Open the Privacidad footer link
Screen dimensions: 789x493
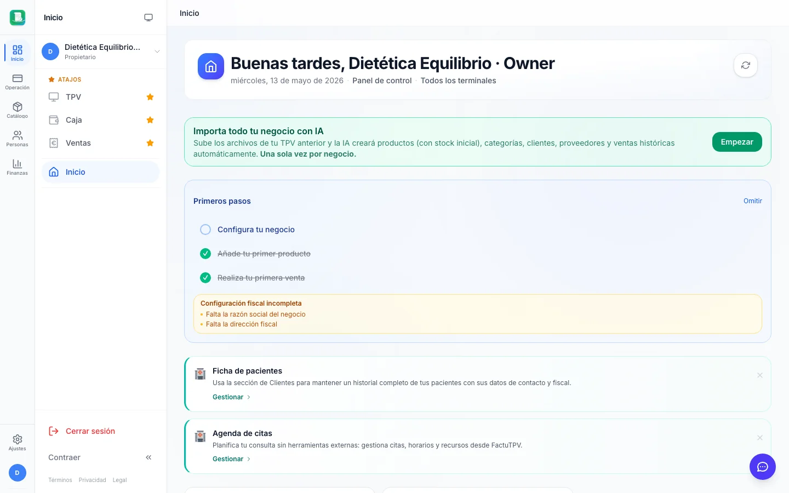(x=92, y=480)
